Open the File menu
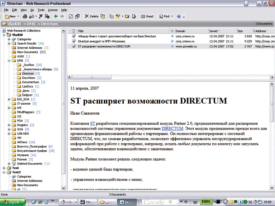Viewport: 275px width, 206px height. 6,10
